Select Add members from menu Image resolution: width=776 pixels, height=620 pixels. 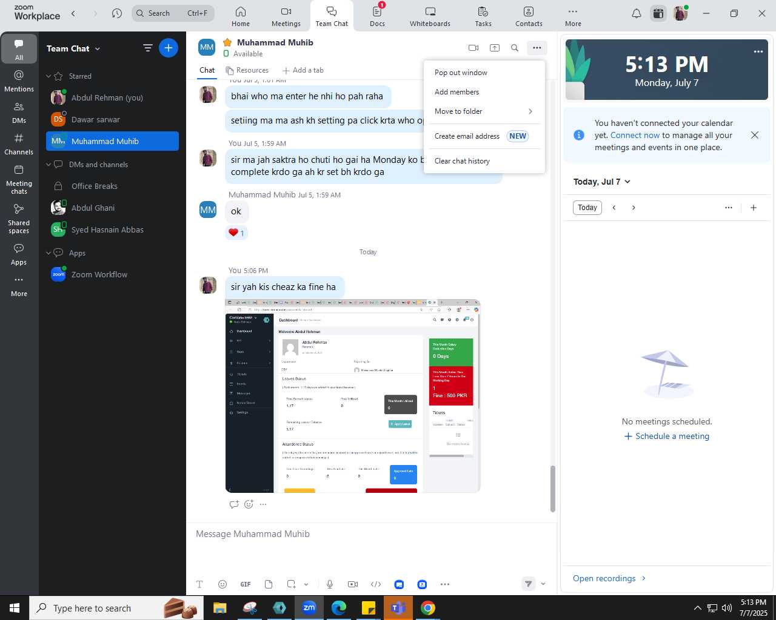pos(484,92)
